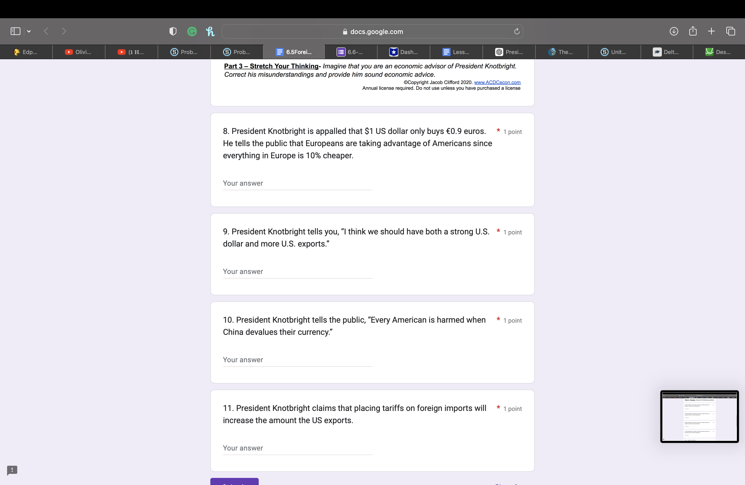Open the Downloads icon in the toolbar

pyautogui.click(x=674, y=31)
